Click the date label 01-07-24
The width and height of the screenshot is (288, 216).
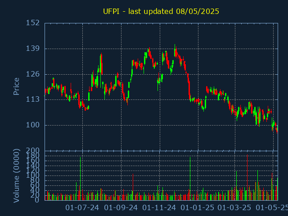pos(82,208)
